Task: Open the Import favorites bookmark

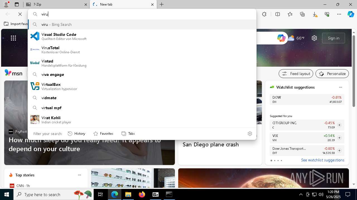Action: [x=16, y=24]
